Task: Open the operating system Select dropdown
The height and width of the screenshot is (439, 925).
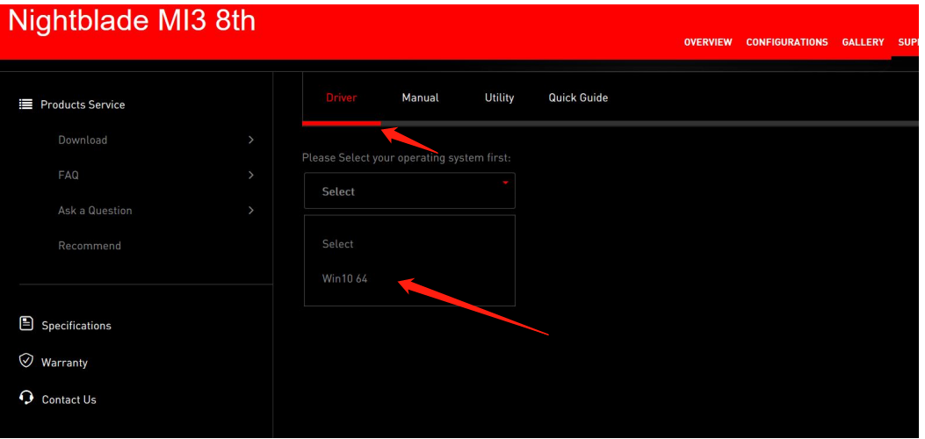Action: pyautogui.click(x=409, y=191)
